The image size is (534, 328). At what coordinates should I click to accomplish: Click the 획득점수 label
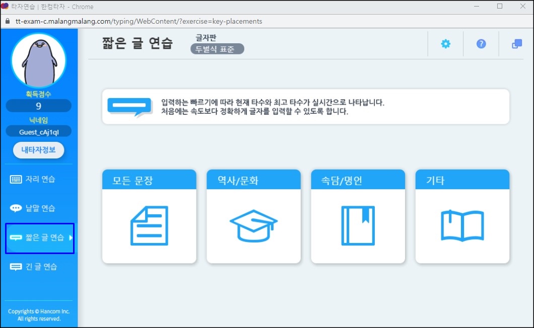point(38,94)
